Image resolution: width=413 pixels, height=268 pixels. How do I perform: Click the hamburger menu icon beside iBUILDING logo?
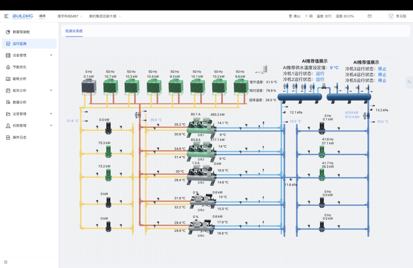coord(6,16)
